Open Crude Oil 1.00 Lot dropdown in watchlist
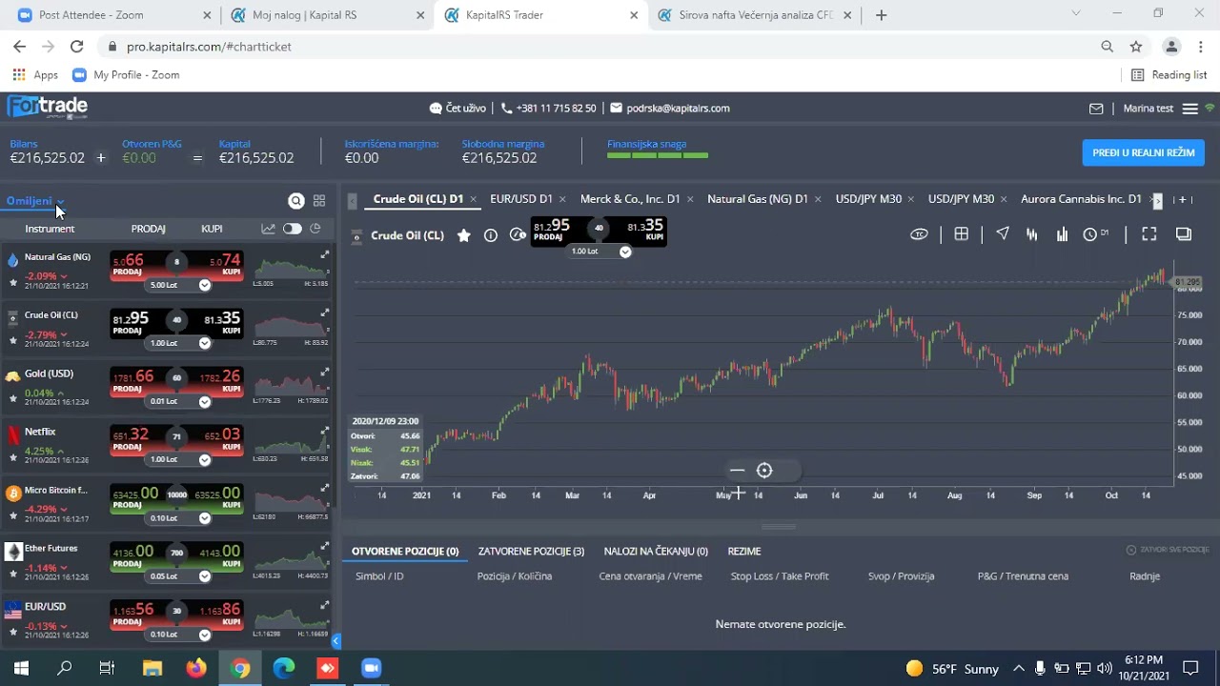The height and width of the screenshot is (686, 1220). tap(205, 343)
